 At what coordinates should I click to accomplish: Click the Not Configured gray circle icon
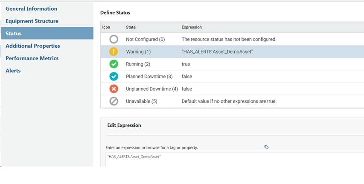[114, 39]
